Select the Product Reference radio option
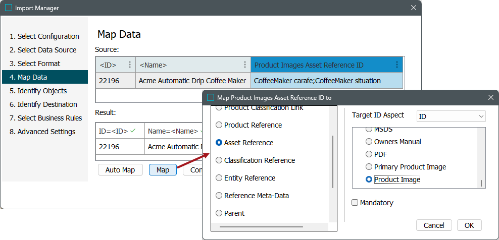This screenshot has height=240, width=499. pos(219,125)
